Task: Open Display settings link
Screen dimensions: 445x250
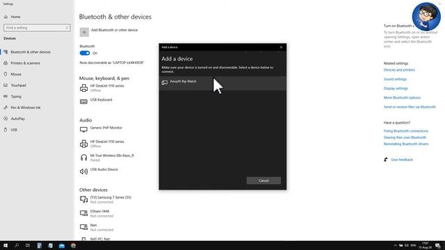Action: pos(396,88)
